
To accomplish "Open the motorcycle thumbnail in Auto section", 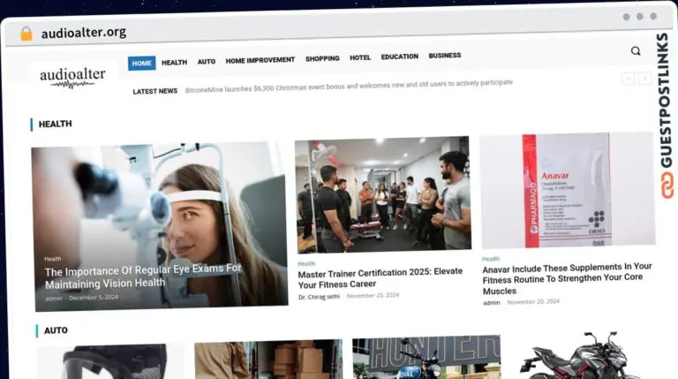I will coord(579,355).
